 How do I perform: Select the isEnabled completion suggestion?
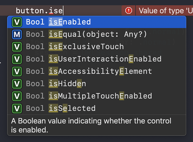pos(69,22)
